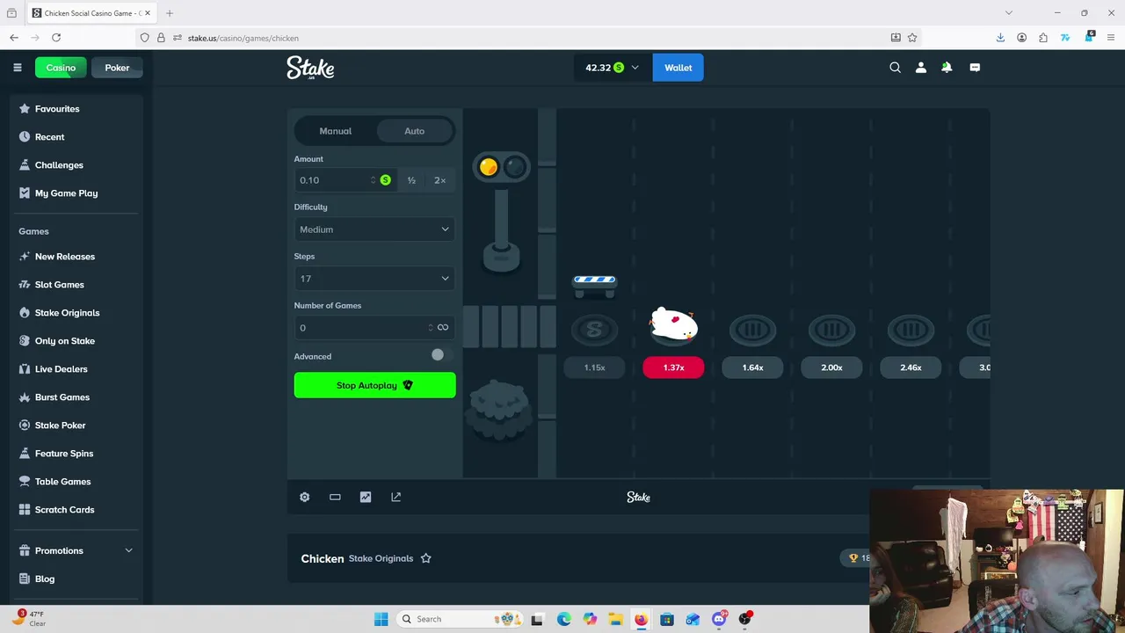Click the coin icon in Amount field
Viewport: 1125px width, 633px height.
click(x=385, y=180)
